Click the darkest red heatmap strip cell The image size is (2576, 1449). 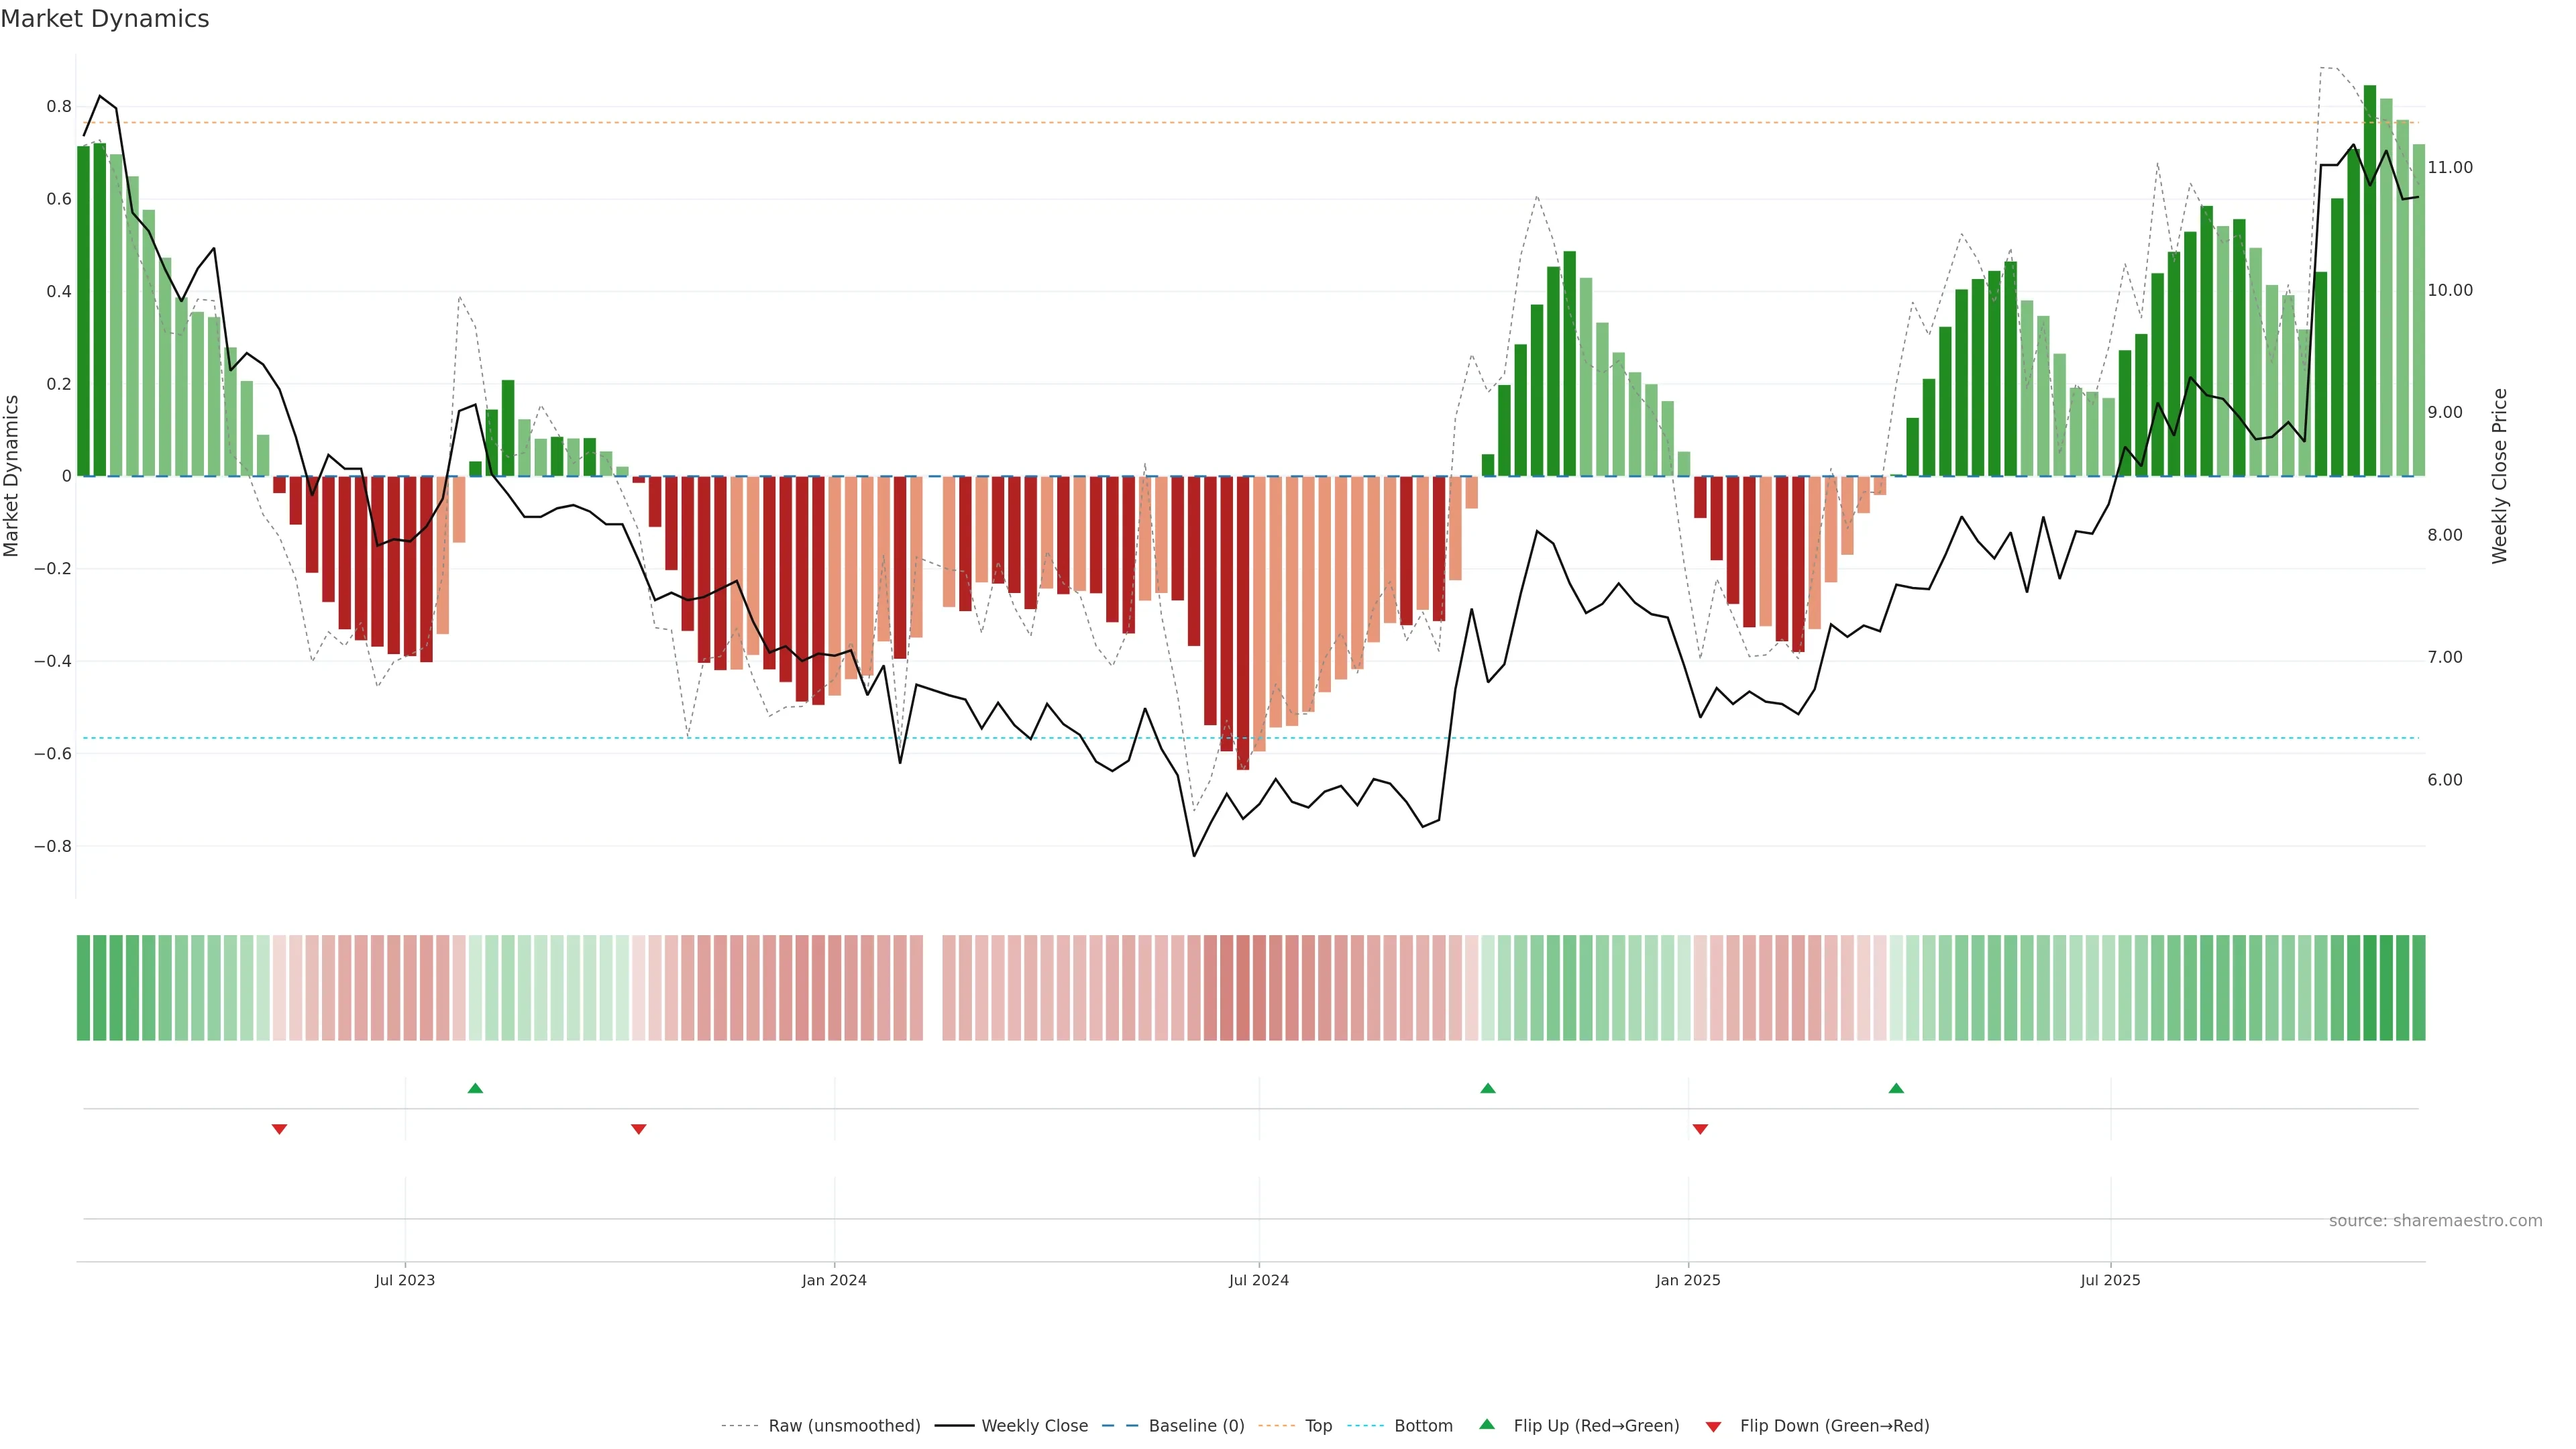[1242, 987]
